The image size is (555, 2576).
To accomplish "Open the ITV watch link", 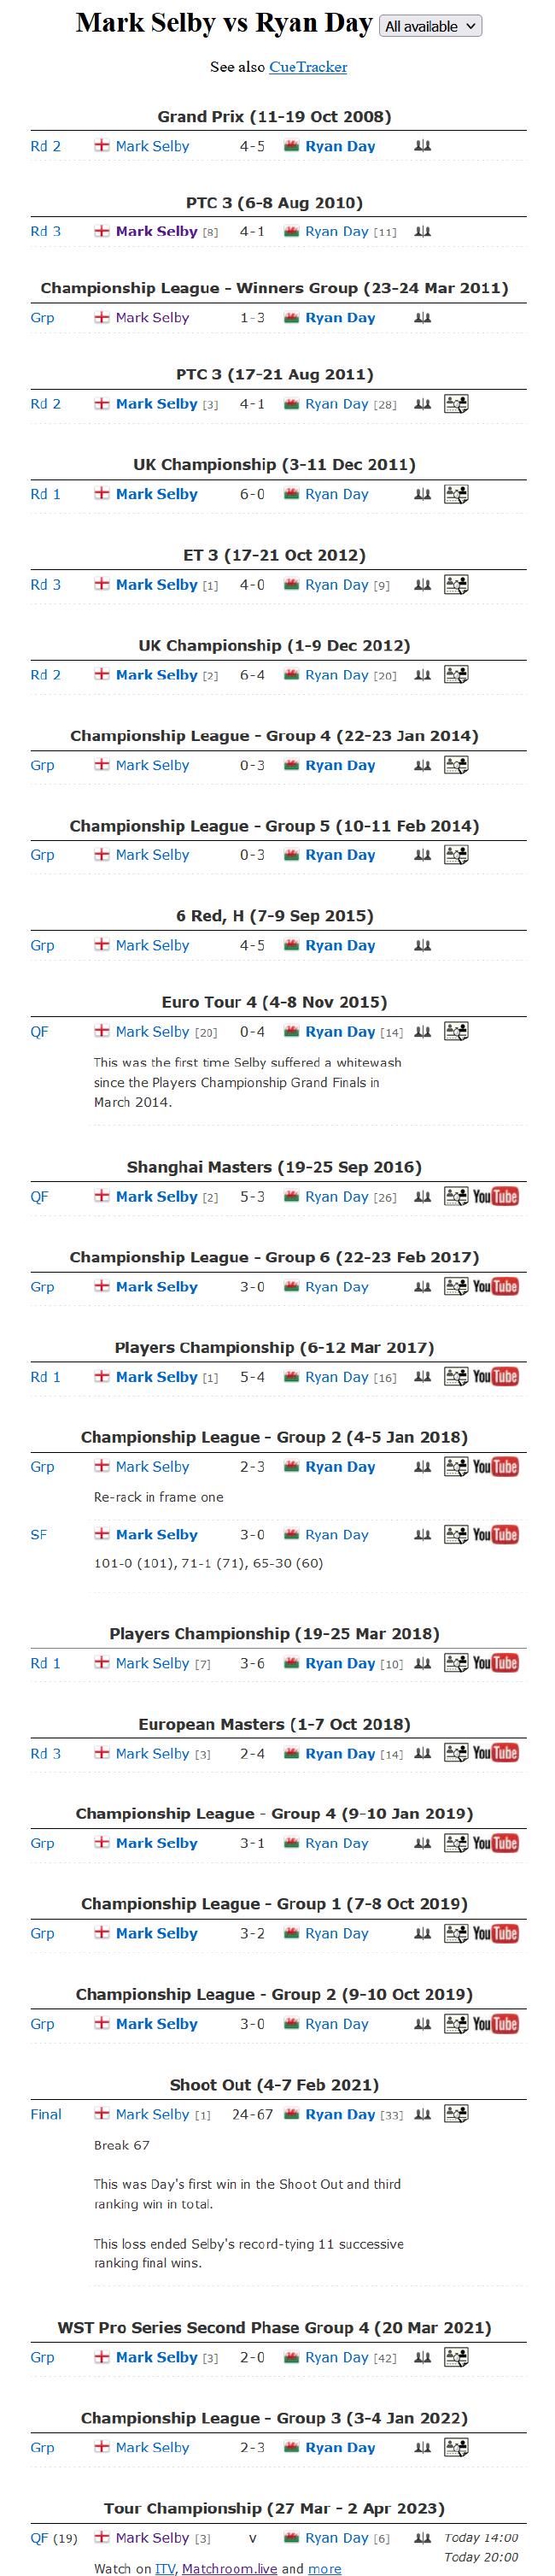I will 165,2568.
